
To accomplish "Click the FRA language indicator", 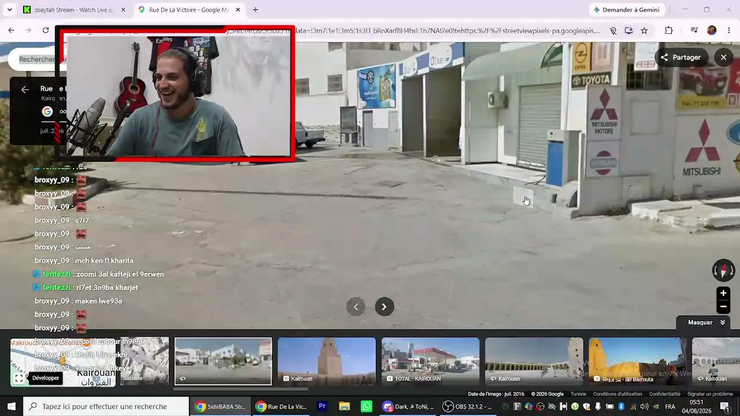I will click(x=670, y=406).
